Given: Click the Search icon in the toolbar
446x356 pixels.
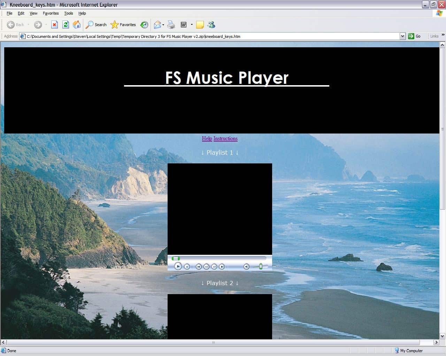Looking at the screenshot, I should pos(90,25).
